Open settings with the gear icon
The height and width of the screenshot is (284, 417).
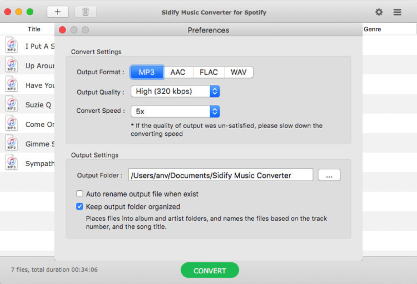(x=379, y=12)
